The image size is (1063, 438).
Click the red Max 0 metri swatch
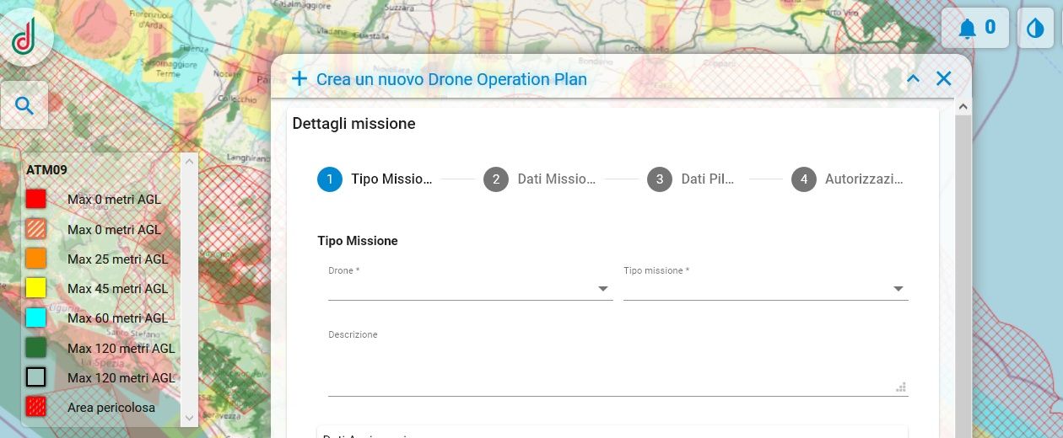[35, 200]
